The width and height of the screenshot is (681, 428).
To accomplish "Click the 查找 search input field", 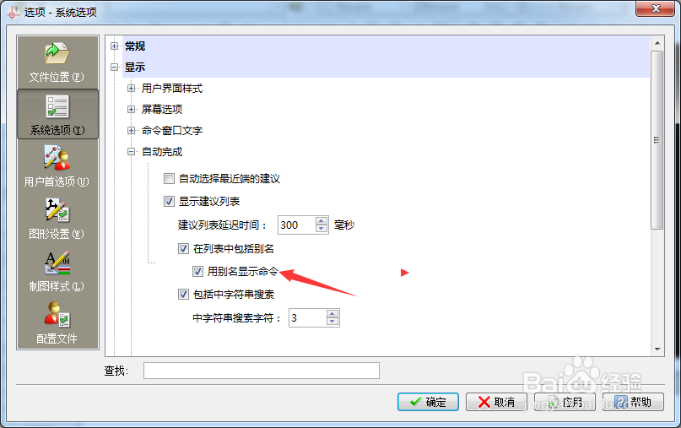I will (262, 371).
